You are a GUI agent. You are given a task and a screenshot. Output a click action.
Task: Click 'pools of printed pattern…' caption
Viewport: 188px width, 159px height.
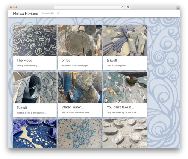117,65
